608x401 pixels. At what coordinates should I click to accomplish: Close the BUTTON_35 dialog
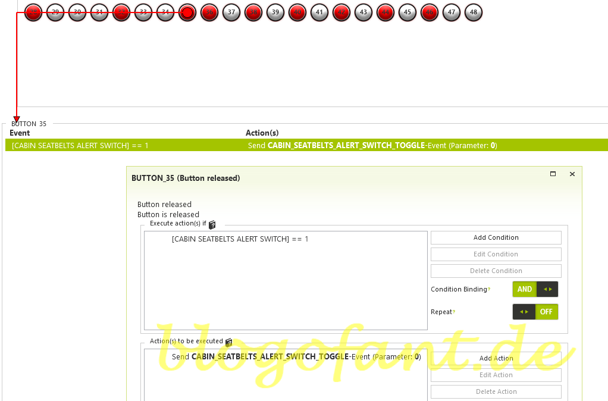coord(572,174)
